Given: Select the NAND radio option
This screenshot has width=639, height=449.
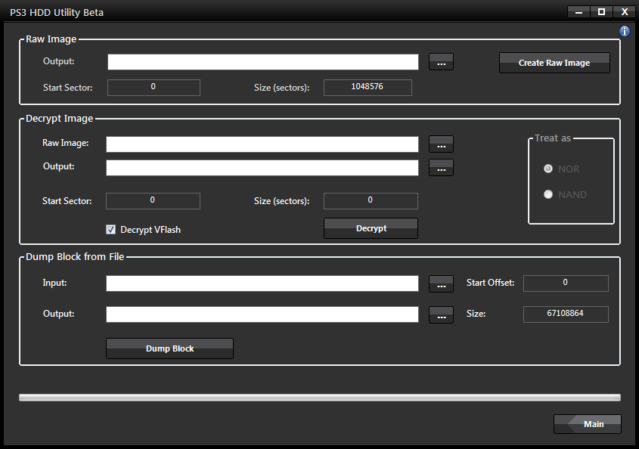Looking at the screenshot, I should tap(548, 194).
